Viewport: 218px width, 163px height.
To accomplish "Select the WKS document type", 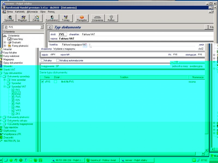I will [18, 110].
